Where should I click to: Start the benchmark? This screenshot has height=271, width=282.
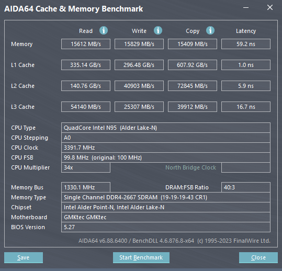point(141,257)
